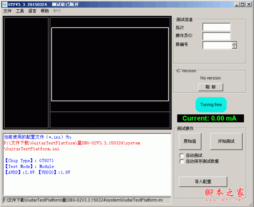Click the white-bordered touch panel display area
The height and width of the screenshot is (207, 254).
110,64
